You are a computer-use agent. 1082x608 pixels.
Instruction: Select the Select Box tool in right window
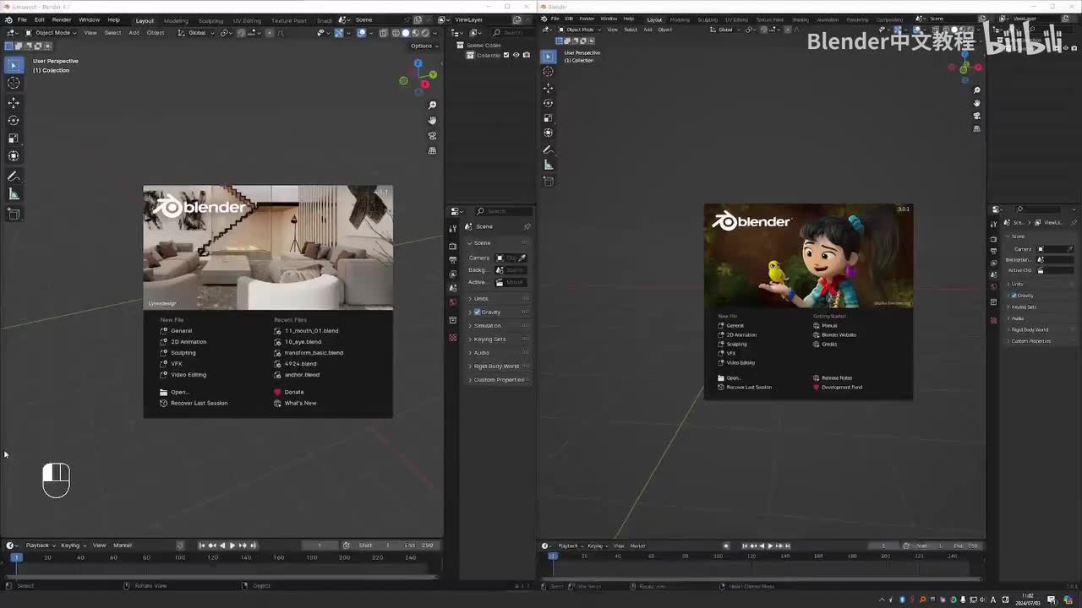pyautogui.click(x=548, y=57)
